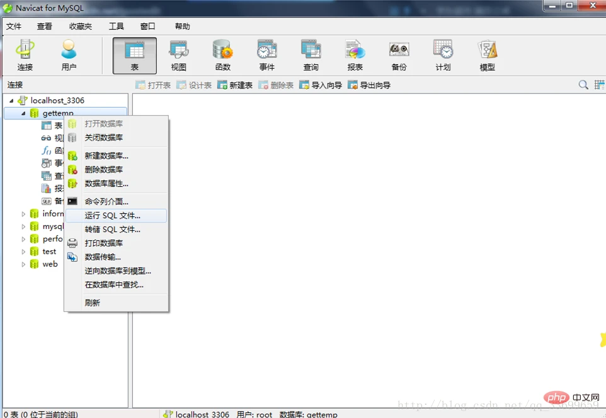This screenshot has width=606, height=418.
Task: Expand the information_schema database node
Action: click(23, 214)
